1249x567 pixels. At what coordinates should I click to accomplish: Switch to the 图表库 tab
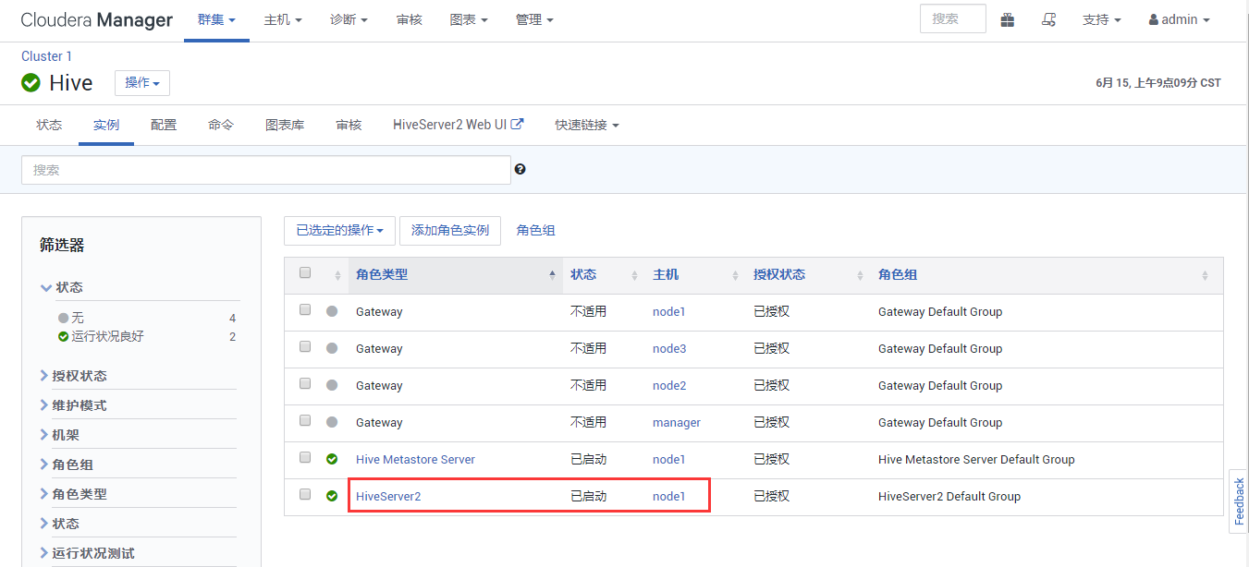(285, 125)
